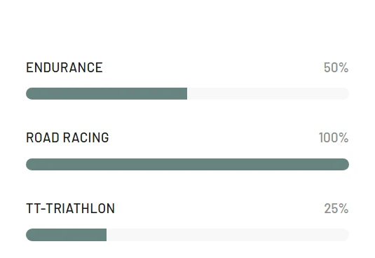The width and height of the screenshot is (375, 258).
Task: Click the filled portion of Endurance bar
Action: (x=107, y=93)
